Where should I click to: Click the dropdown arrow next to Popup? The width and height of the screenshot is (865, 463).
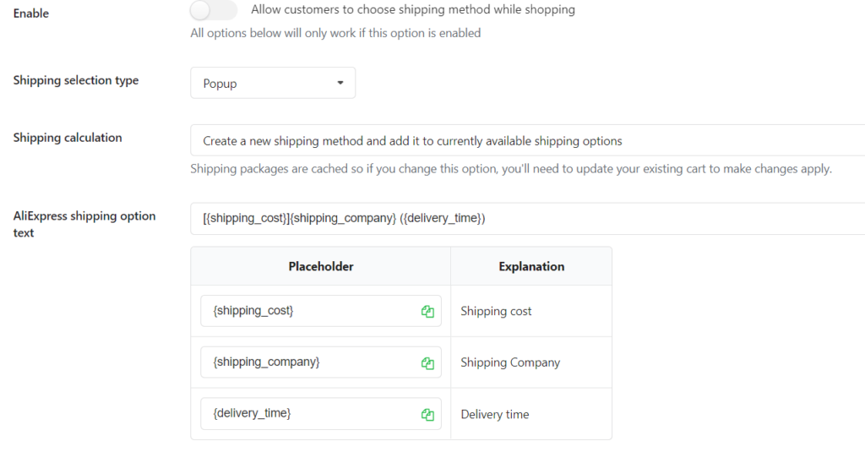[340, 83]
